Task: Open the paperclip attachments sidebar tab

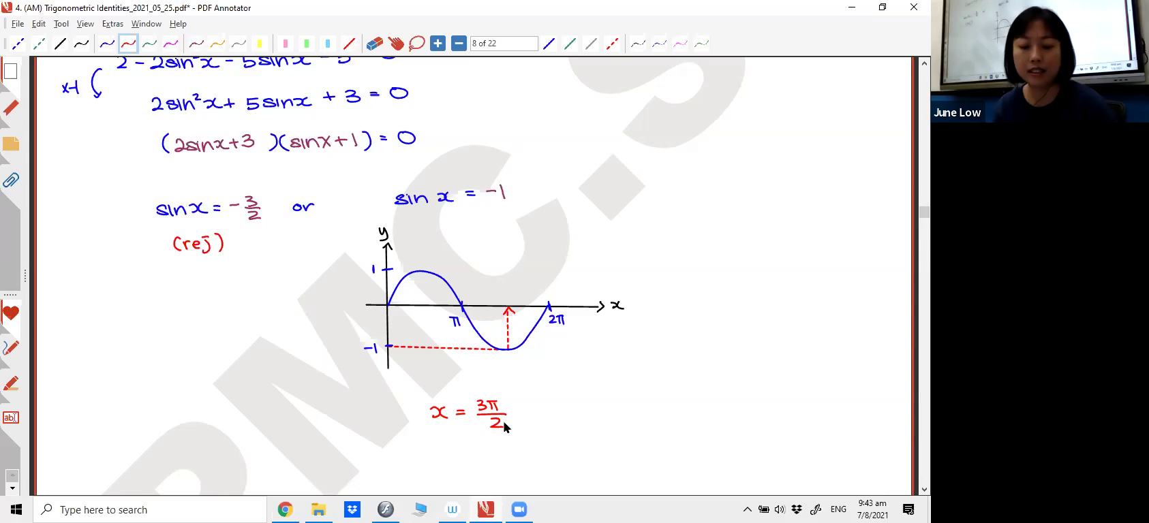Action: [10, 180]
